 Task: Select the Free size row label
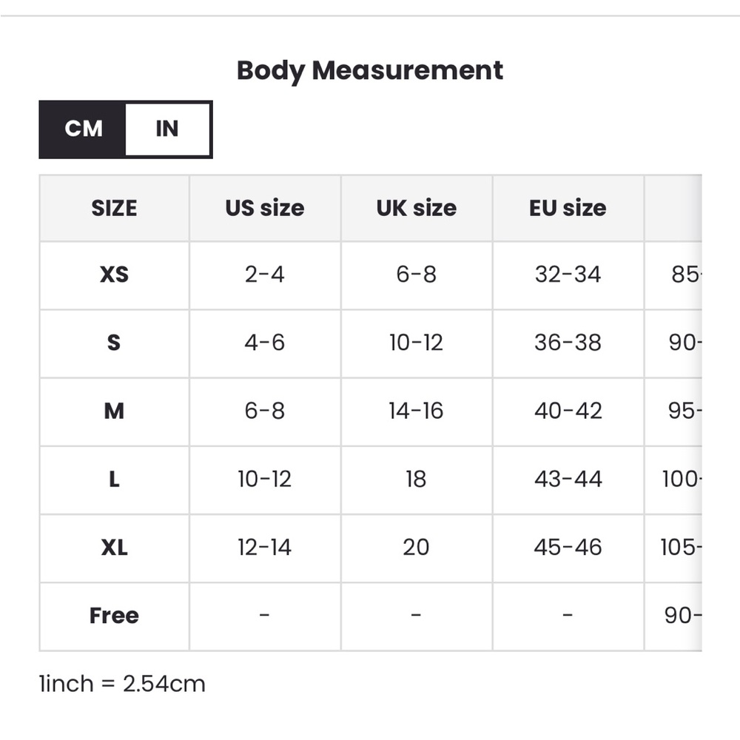[x=114, y=616]
